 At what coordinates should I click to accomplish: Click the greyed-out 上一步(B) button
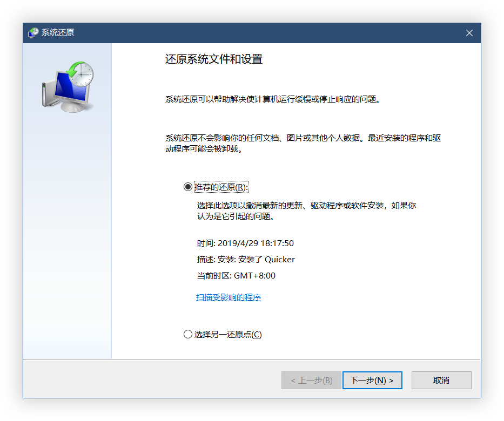[311, 380]
